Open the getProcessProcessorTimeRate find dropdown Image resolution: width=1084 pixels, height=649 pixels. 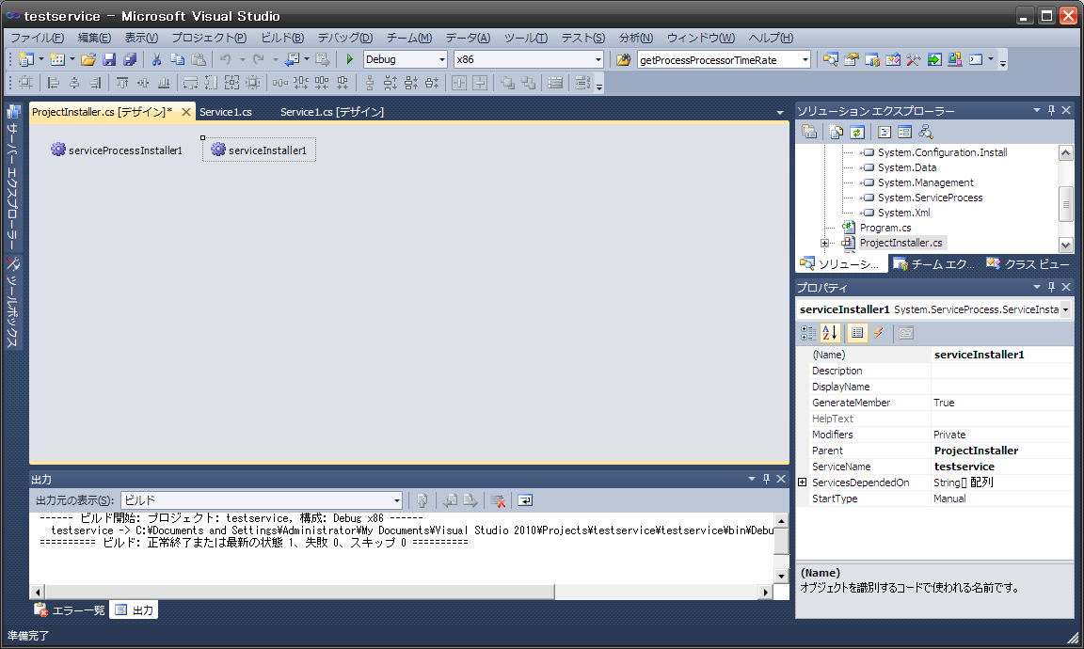805,59
